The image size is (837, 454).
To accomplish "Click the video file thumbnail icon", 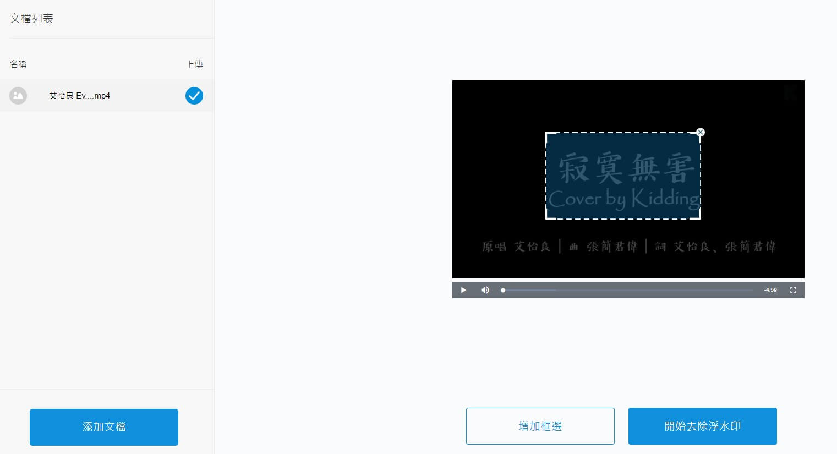I will click(x=18, y=96).
